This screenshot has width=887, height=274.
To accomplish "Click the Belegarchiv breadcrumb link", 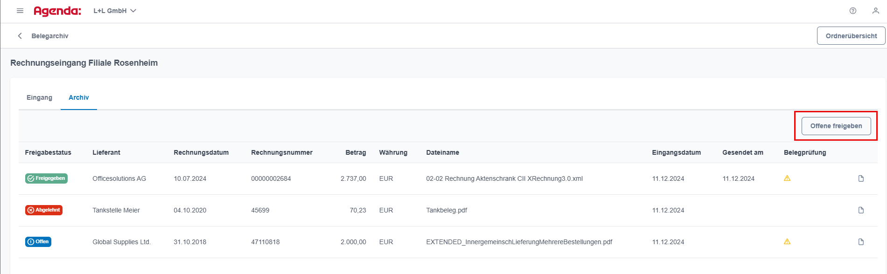I will [50, 36].
